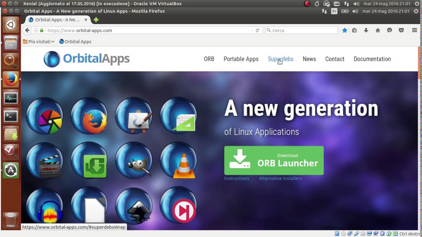Click the Firefox orb icon on page
The height and width of the screenshot is (237, 422).
(89, 115)
